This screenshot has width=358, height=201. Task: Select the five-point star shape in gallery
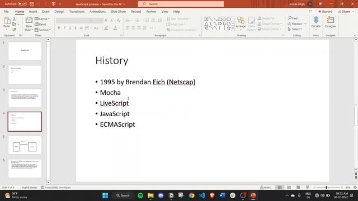click(229, 28)
